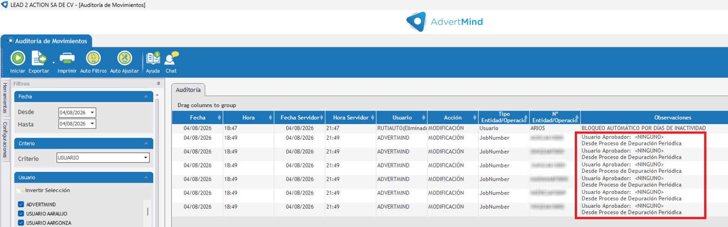Screen dimensions: 728x227
Task: Activate the Auto Filtros icon
Action: click(93, 58)
